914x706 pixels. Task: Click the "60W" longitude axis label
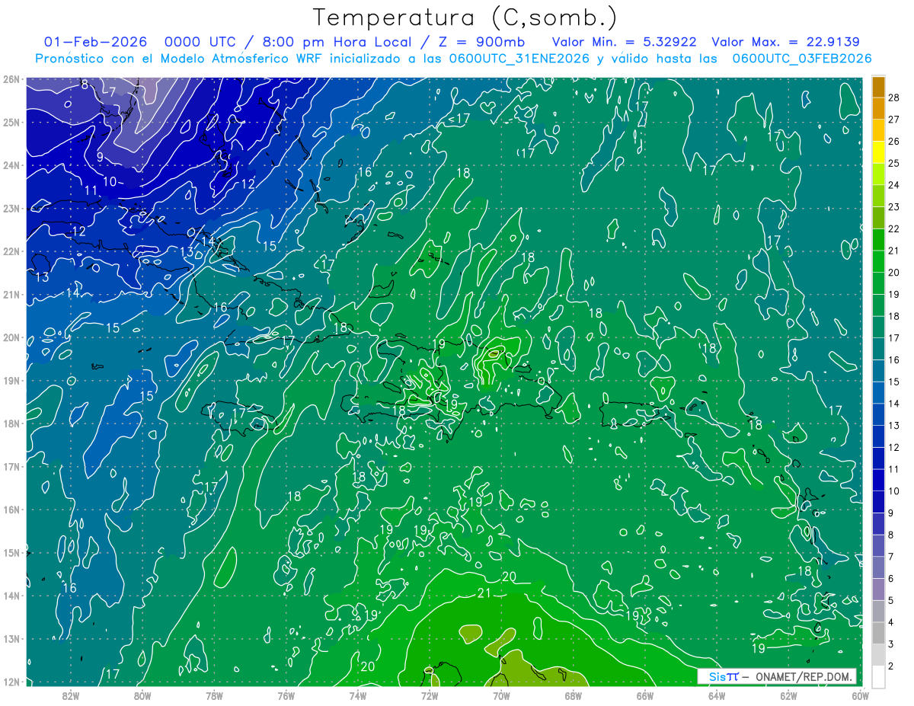pyautogui.click(x=860, y=695)
